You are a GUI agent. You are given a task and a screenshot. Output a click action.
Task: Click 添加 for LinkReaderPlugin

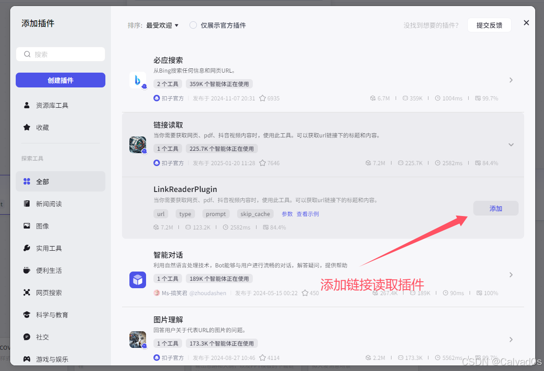[496, 208]
